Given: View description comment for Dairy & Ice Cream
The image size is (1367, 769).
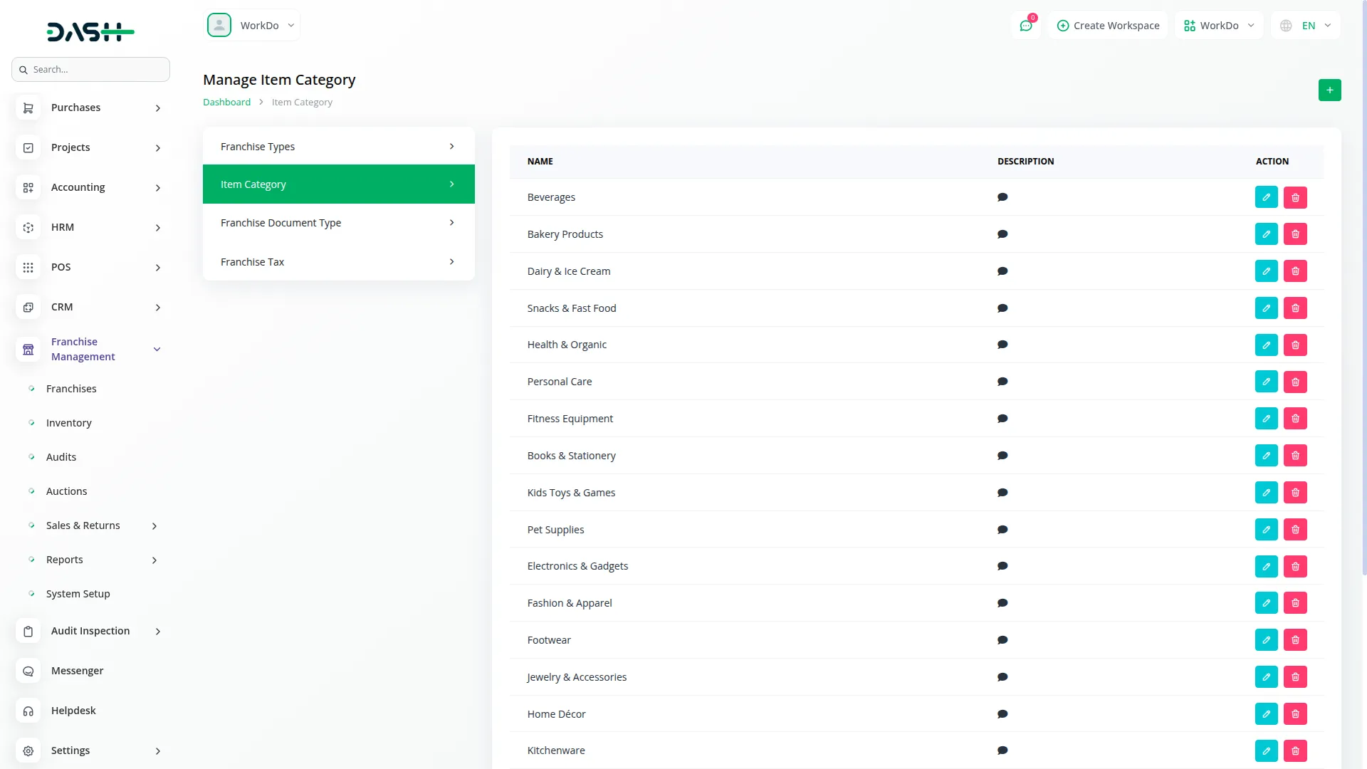Looking at the screenshot, I should (x=1002, y=271).
